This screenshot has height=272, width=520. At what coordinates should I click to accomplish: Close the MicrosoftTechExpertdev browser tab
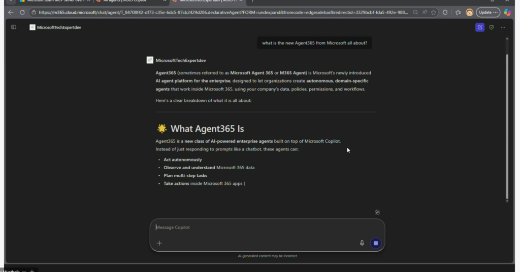click(241, 1)
